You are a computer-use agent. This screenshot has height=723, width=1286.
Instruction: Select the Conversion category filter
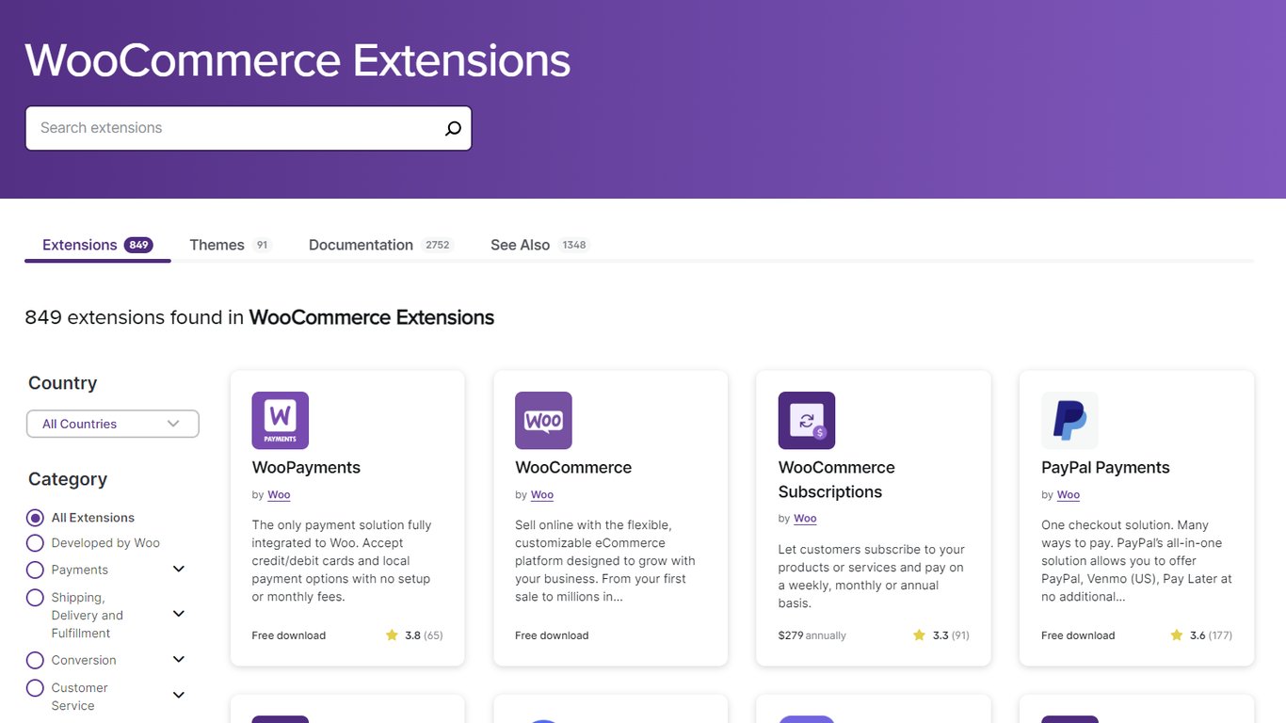point(35,660)
